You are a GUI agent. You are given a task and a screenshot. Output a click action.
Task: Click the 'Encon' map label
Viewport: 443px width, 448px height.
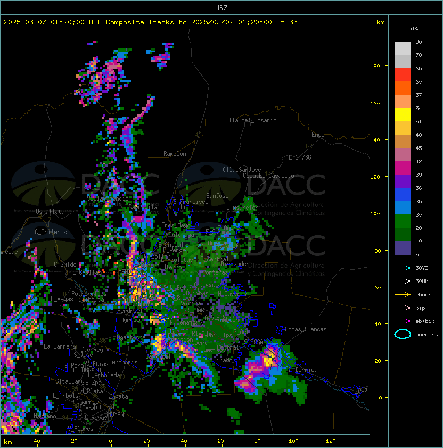point(319,135)
